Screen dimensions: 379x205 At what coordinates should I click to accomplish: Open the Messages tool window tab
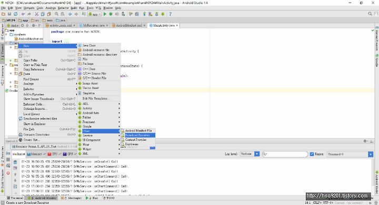click(x=72, y=198)
